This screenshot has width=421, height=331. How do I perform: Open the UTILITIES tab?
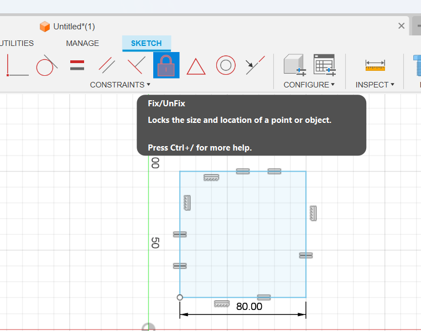(17, 43)
